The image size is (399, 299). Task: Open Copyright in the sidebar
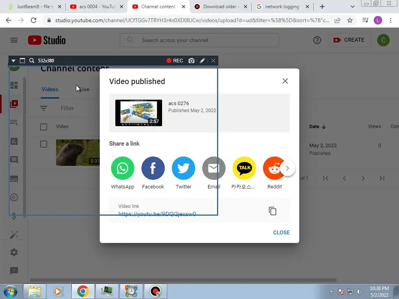[14, 197]
